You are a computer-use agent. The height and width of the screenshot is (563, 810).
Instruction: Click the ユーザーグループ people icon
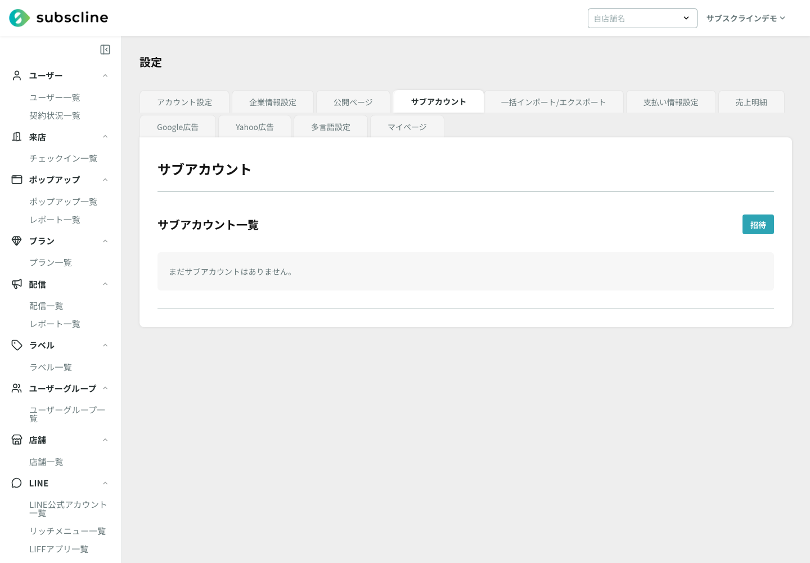[17, 388]
